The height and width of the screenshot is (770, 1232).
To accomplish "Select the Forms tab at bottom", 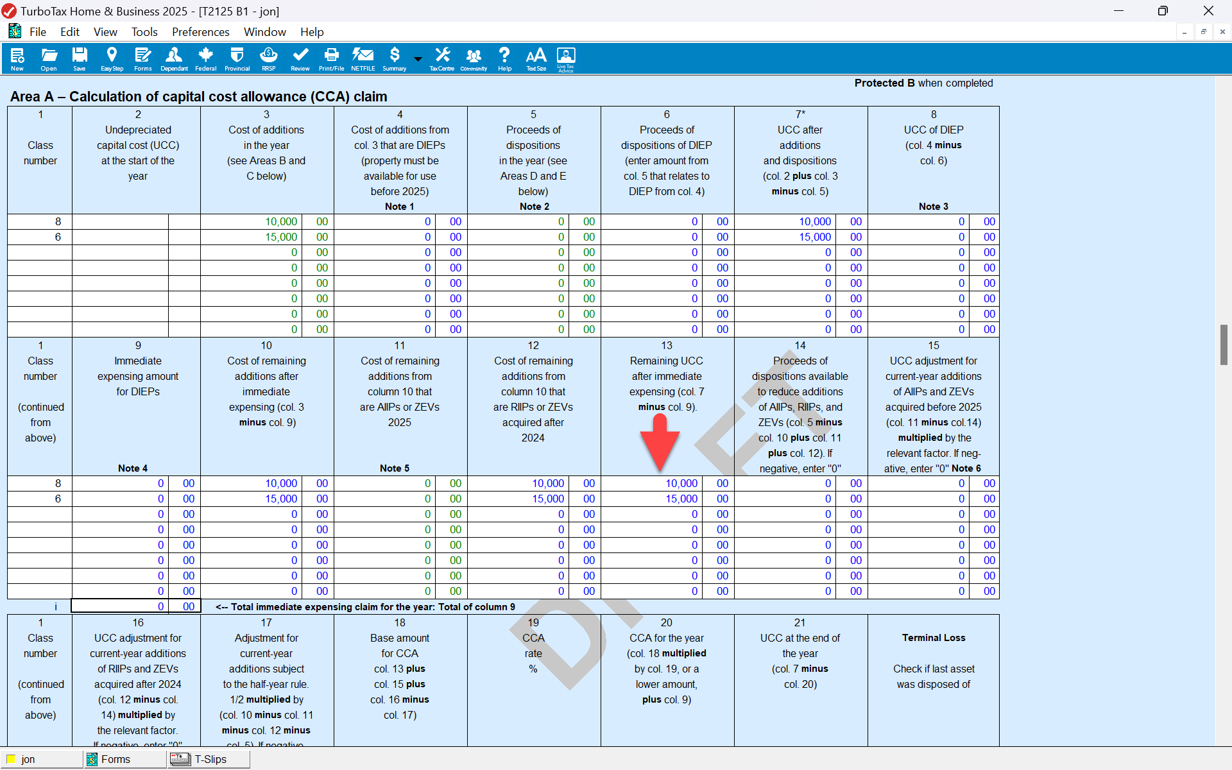I will [116, 759].
